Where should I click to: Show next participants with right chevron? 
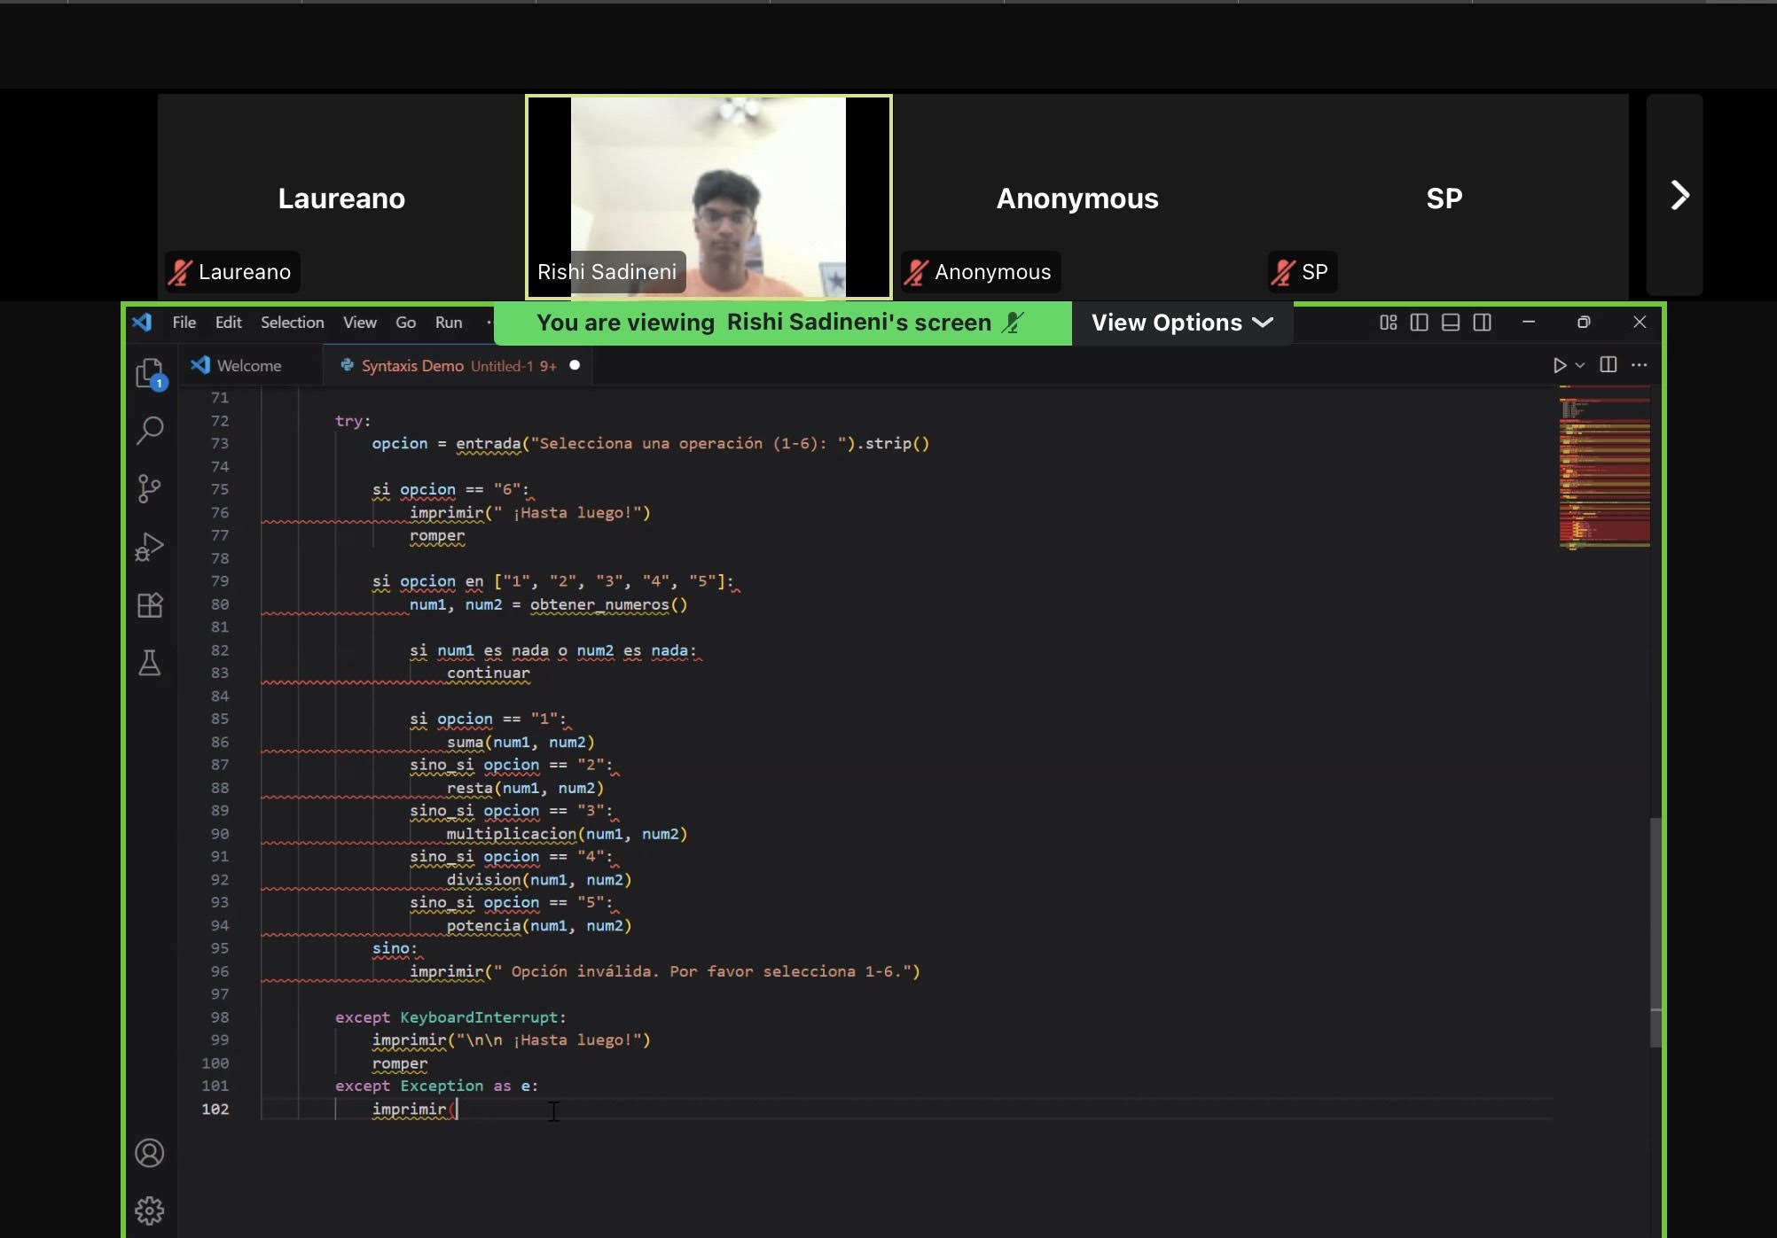tap(1678, 195)
